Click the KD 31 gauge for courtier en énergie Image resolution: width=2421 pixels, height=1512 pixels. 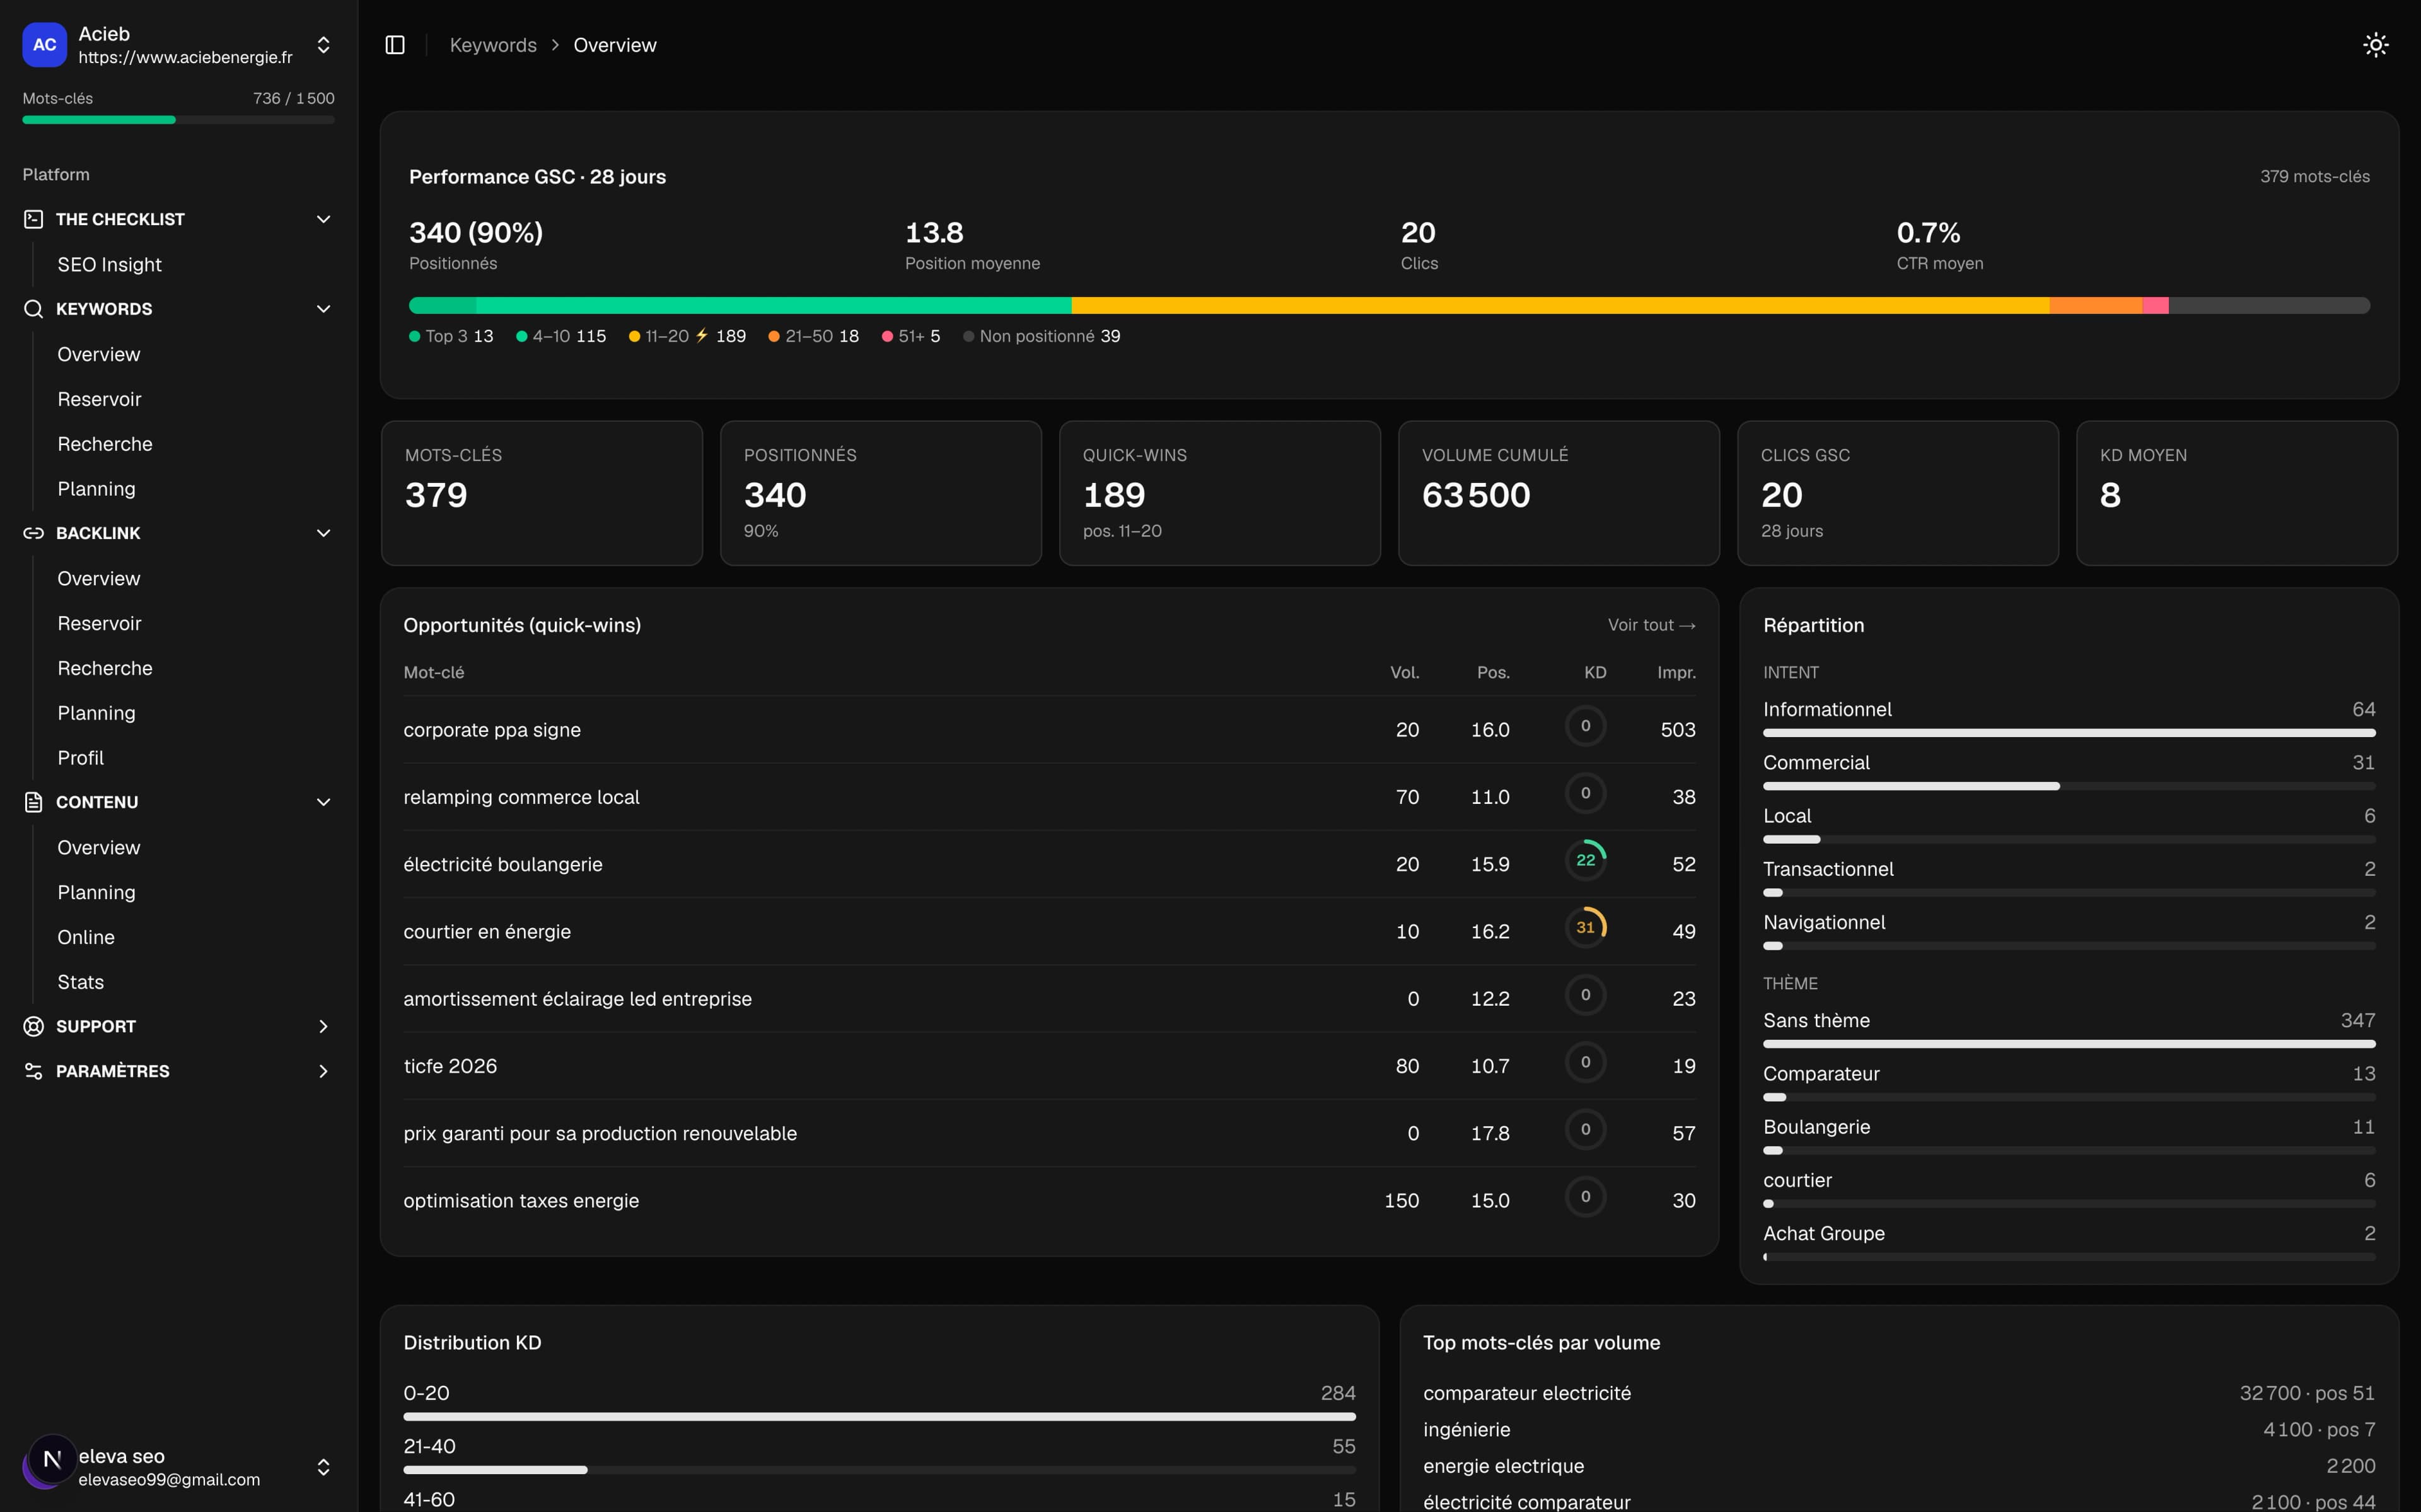tap(1586, 927)
